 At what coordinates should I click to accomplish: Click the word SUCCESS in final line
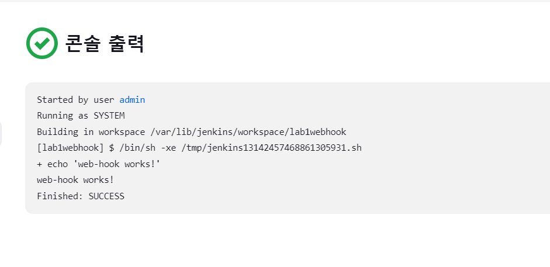point(106,196)
